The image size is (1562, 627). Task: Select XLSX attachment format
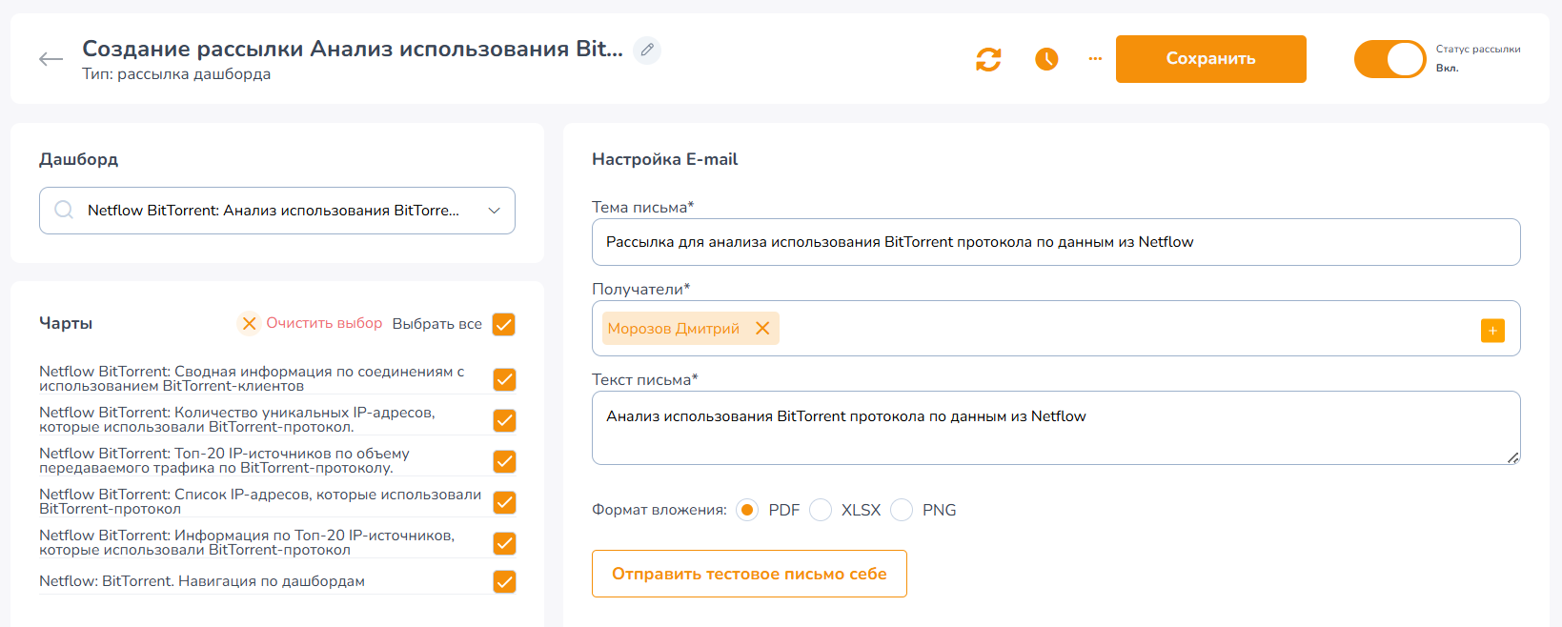click(x=821, y=510)
